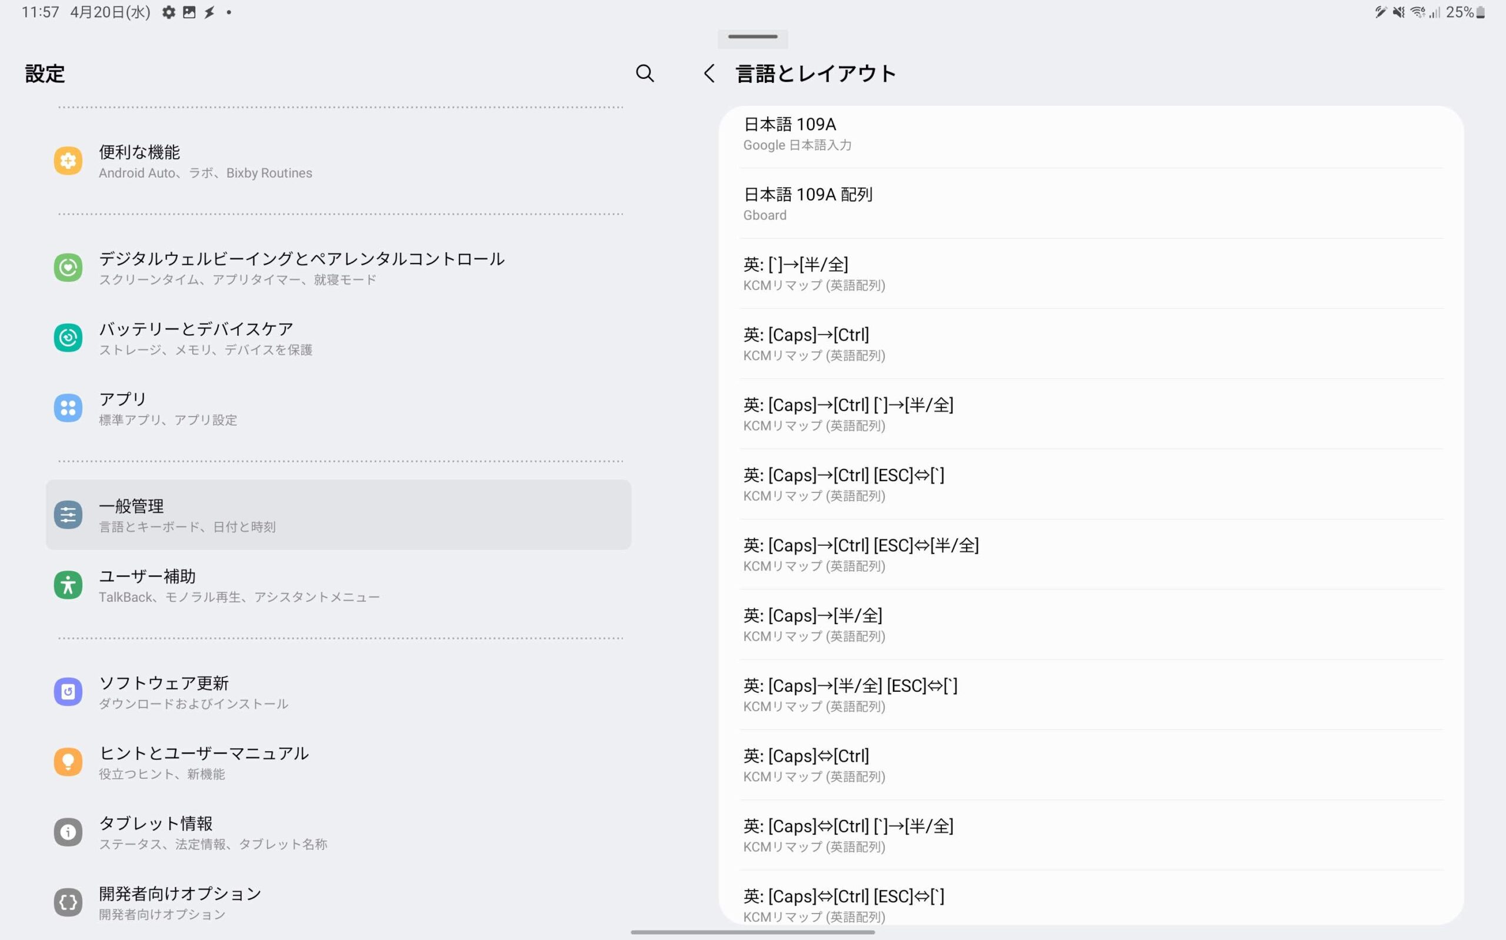Select layout 英: [Caps]⇔[Ctrl]

(x=1091, y=766)
